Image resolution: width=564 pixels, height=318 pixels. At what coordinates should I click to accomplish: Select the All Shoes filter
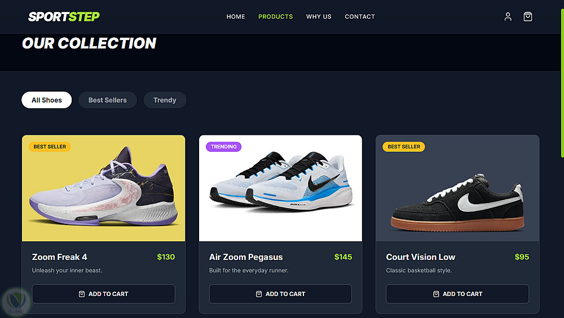coord(46,100)
